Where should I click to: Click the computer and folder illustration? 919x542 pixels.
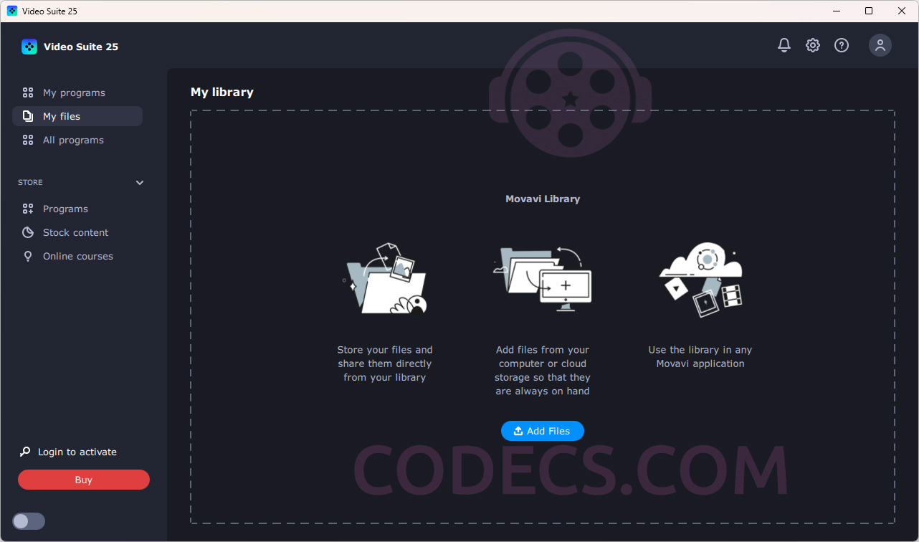click(x=543, y=278)
